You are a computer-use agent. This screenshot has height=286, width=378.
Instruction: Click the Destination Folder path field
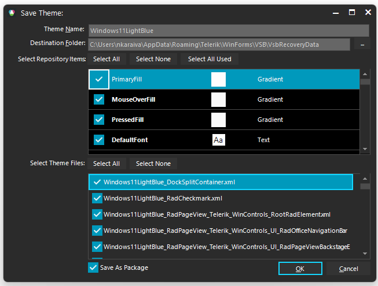point(219,44)
